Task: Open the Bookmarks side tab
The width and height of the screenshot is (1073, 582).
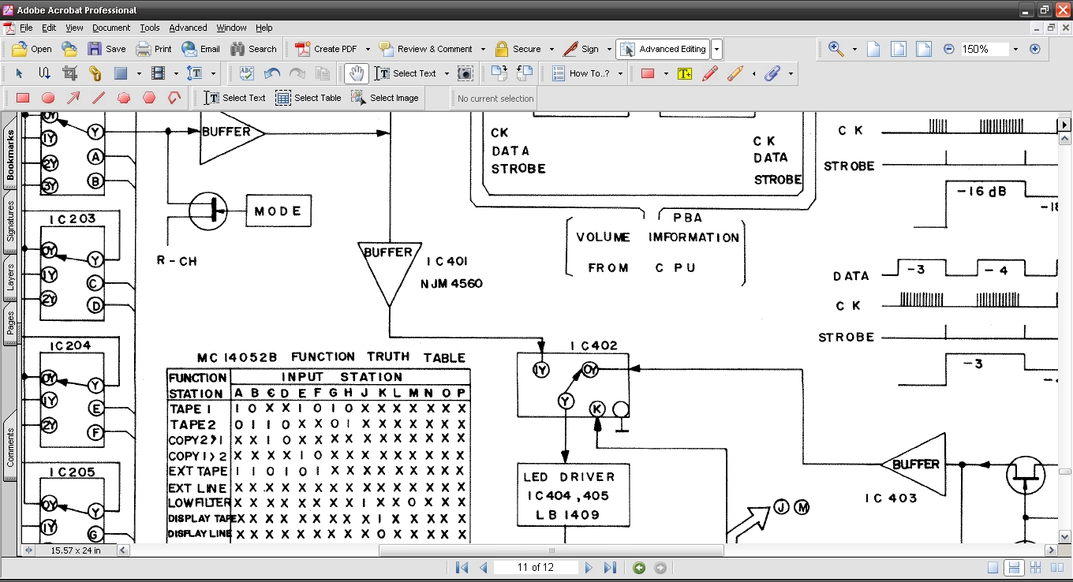Action: coord(10,155)
